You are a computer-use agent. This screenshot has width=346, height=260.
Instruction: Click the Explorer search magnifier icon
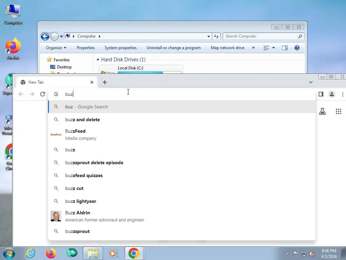(x=300, y=36)
